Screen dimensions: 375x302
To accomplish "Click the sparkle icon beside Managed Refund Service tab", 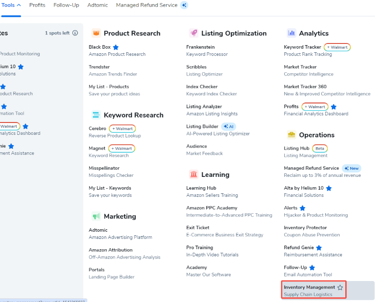I will (x=184, y=5).
